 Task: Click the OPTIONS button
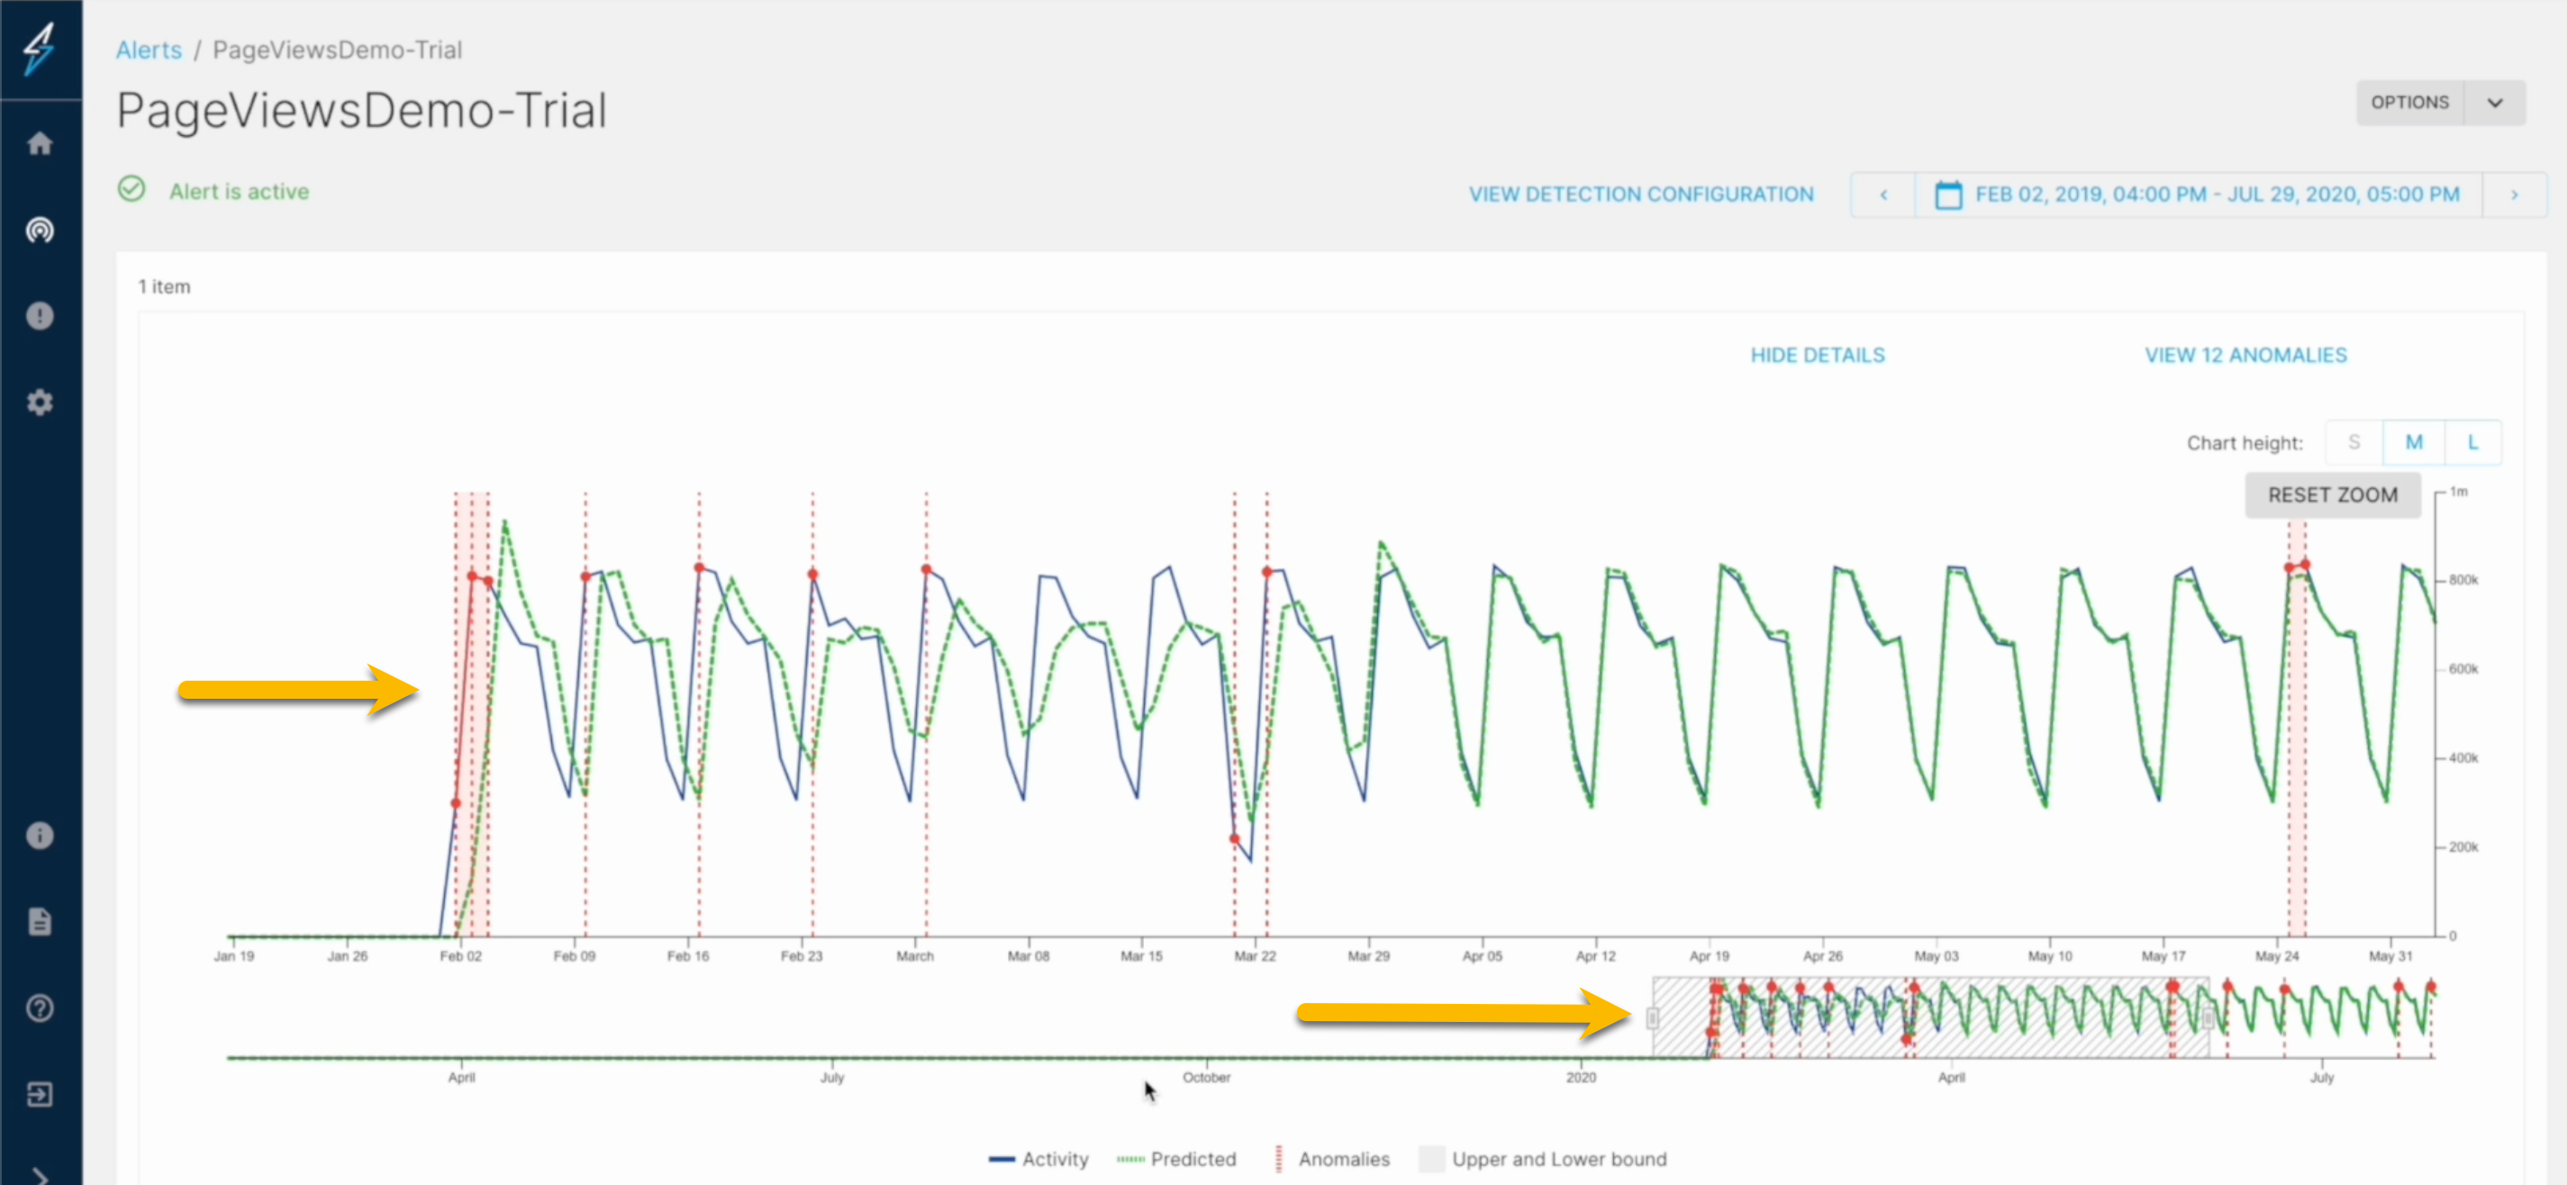pyautogui.click(x=2409, y=103)
